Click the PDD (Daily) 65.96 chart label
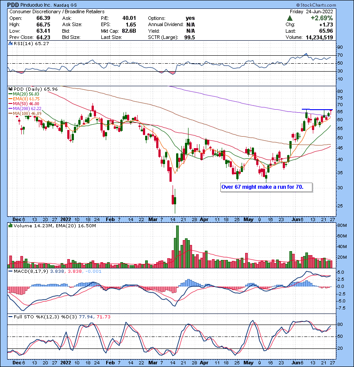Screen dimensions: 354x367 (x=35, y=89)
